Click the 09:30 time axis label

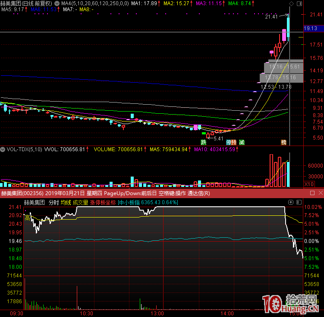click(16, 314)
